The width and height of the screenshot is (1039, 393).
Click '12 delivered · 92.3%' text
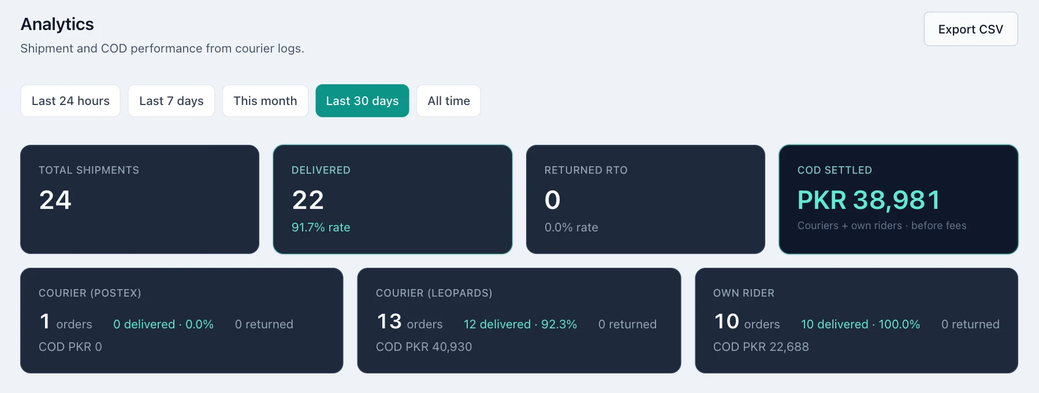point(520,324)
